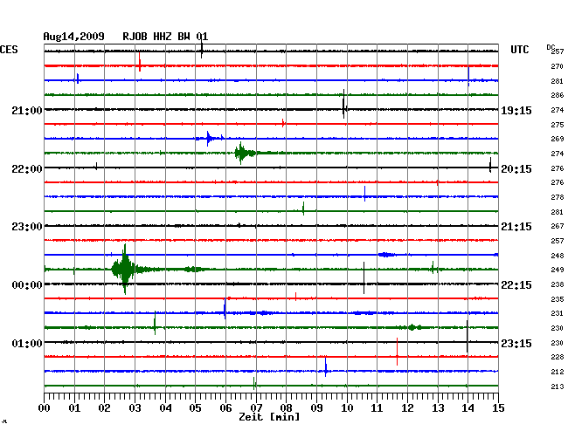Viewport: 568px width, 431px height.
Task: Click DC value 212
Action: (x=558, y=372)
